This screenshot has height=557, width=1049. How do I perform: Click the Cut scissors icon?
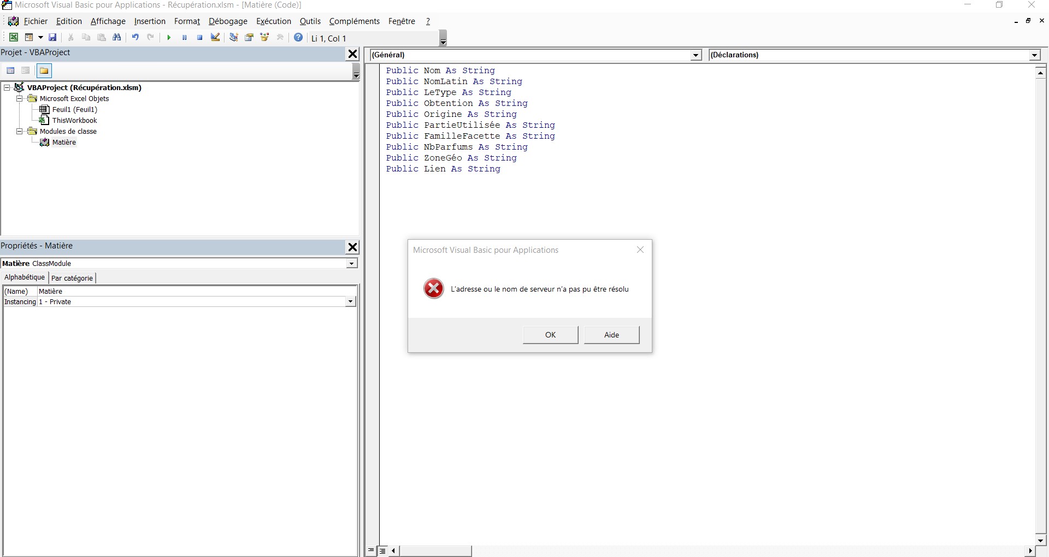(70, 38)
